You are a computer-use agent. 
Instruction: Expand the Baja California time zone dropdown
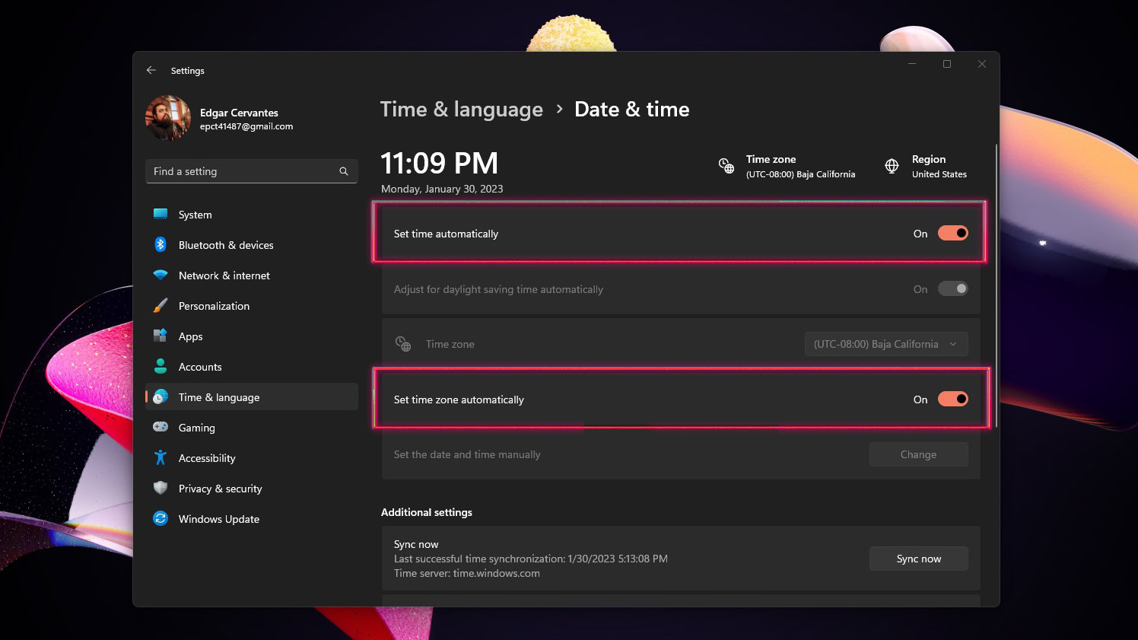(886, 344)
